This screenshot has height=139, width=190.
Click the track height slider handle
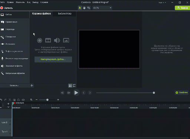[1, 108]
